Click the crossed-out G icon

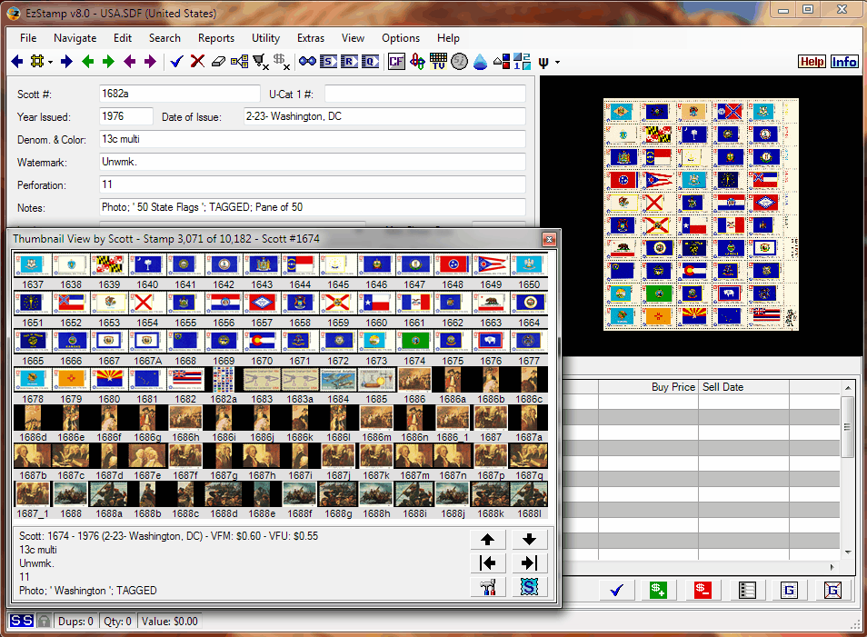pos(831,590)
